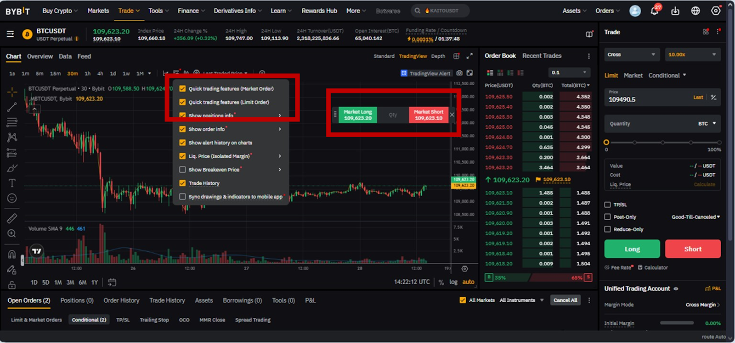This screenshot has width=735, height=343.
Task: Open fullscreen chart via expand arrows
Action: [x=469, y=56]
